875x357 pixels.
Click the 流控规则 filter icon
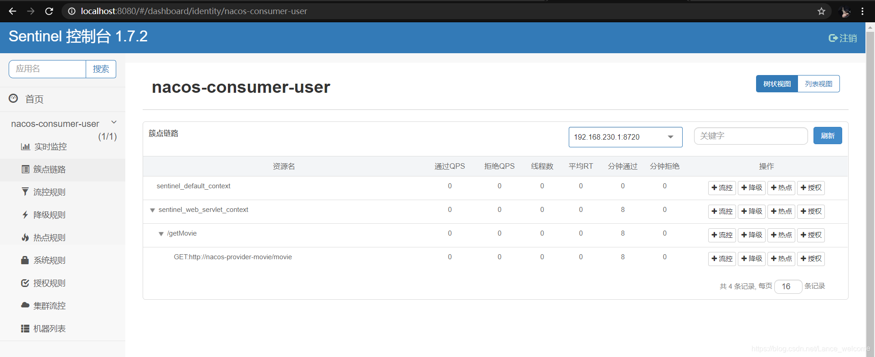26,192
